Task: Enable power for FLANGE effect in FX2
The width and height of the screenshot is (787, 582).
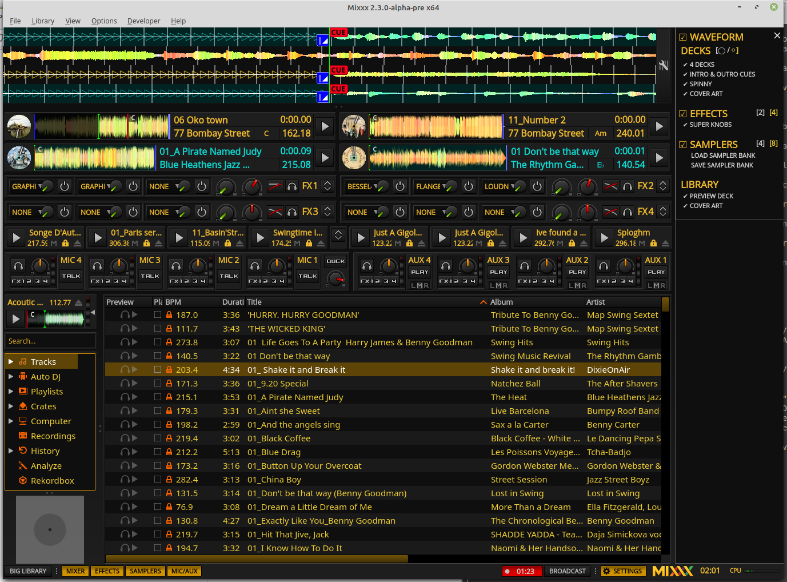Action: (469, 186)
